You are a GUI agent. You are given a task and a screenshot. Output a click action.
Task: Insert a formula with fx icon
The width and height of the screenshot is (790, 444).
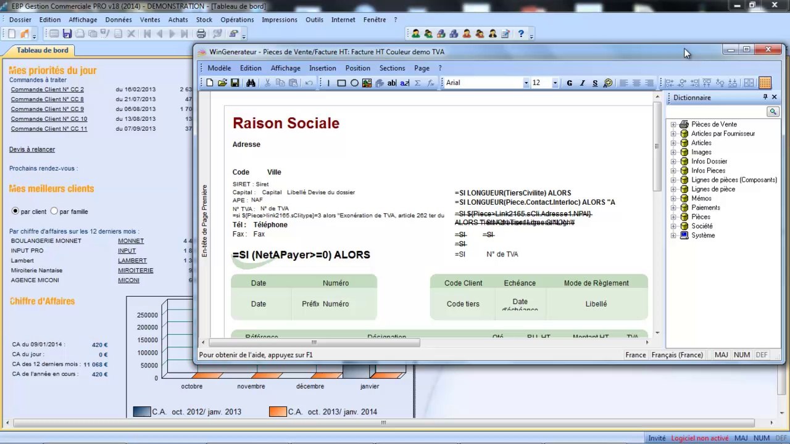[431, 83]
